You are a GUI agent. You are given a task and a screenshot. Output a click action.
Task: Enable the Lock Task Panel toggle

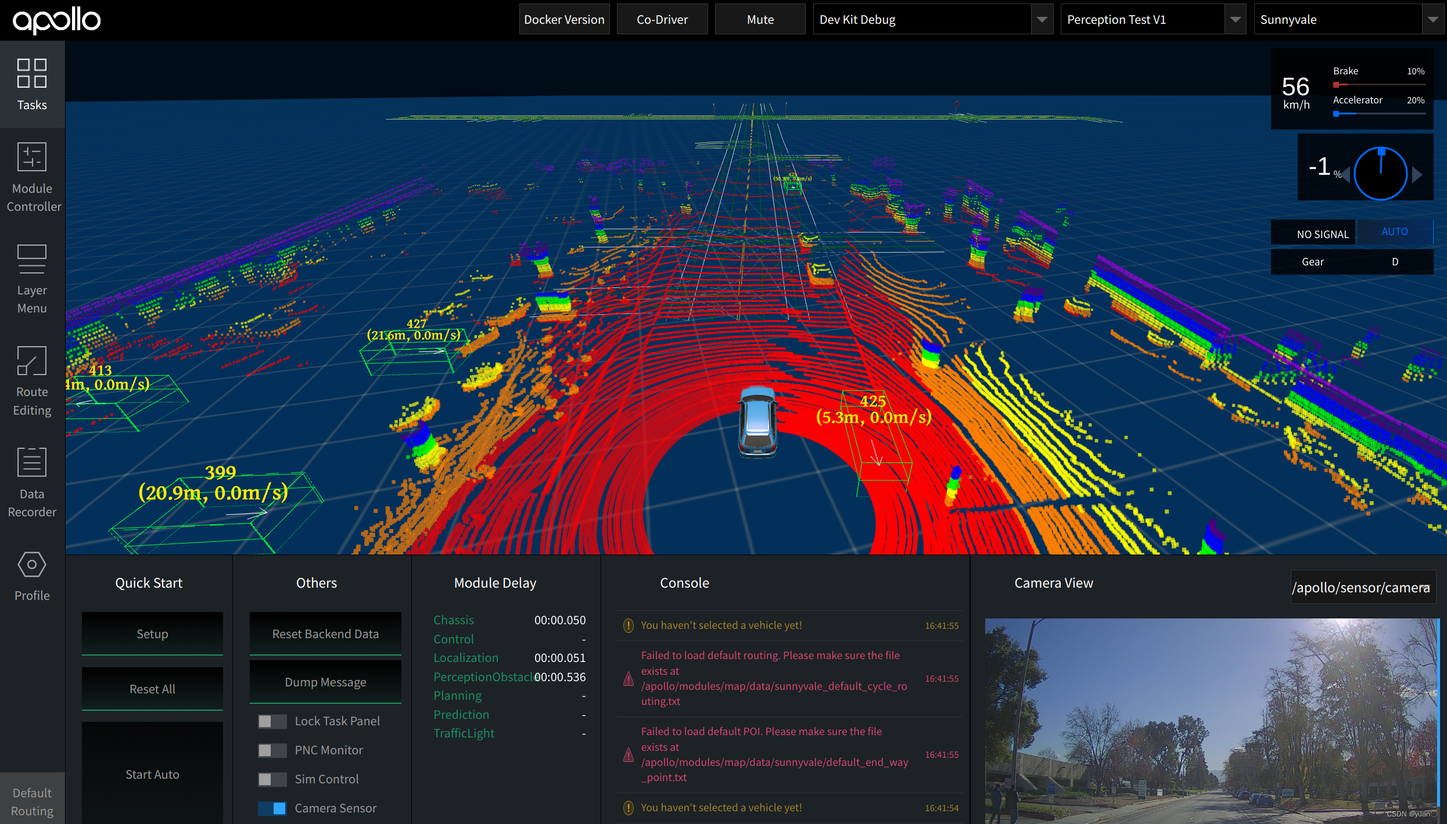[x=272, y=721]
